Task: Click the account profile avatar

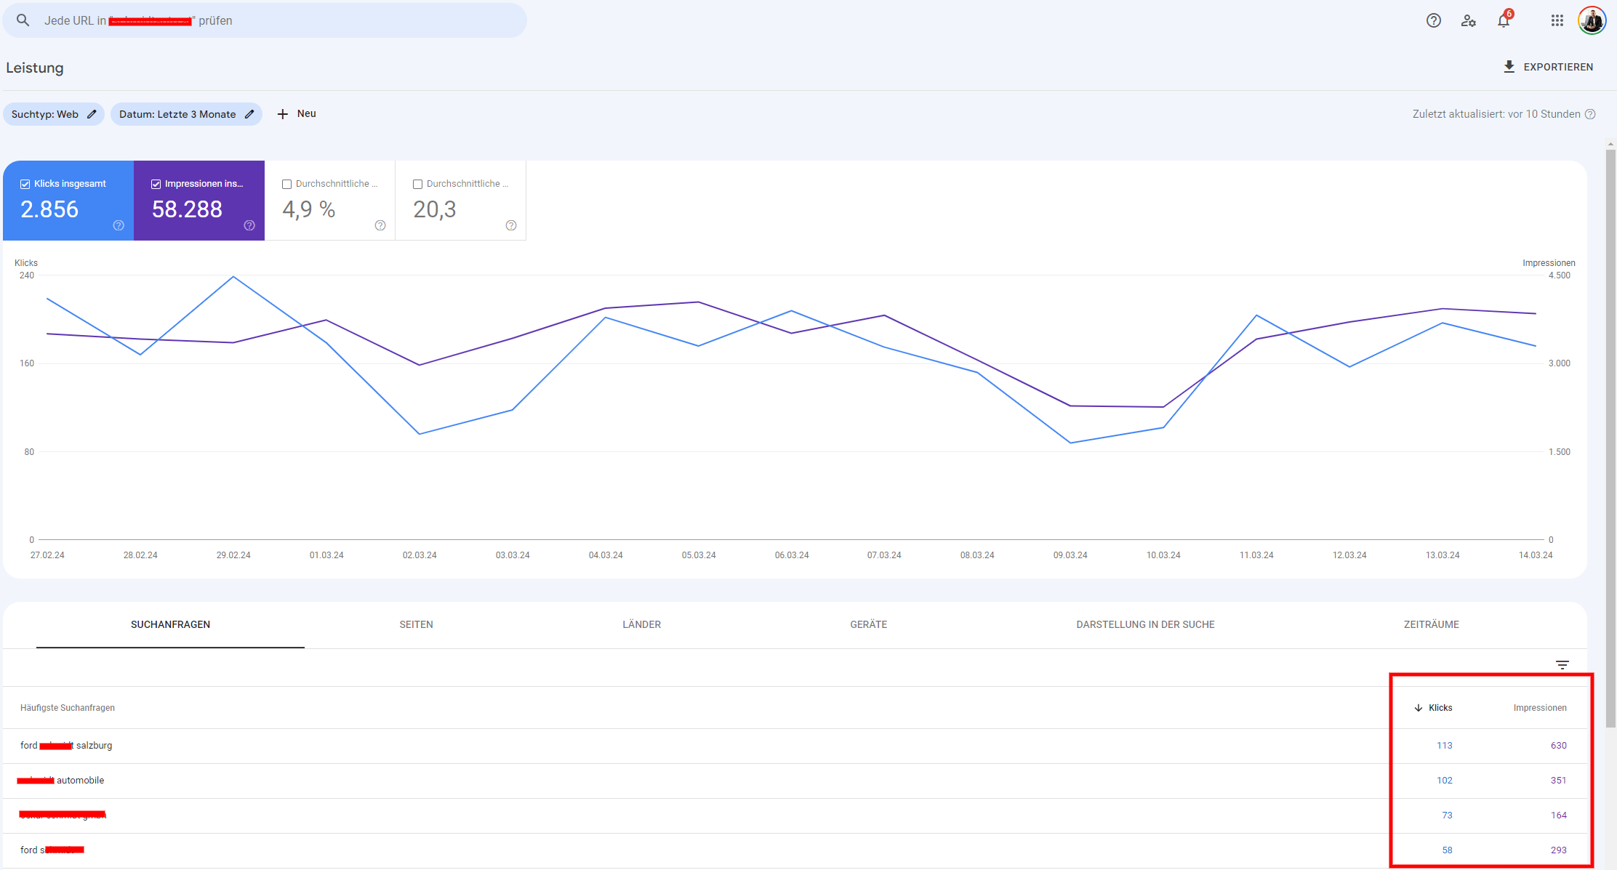Action: 1591,20
